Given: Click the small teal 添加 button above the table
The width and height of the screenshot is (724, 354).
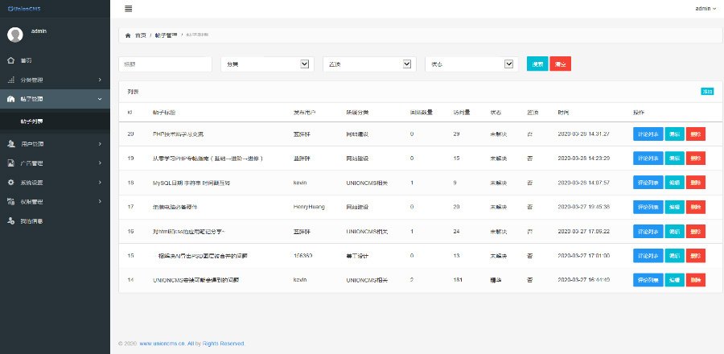Looking at the screenshot, I should pyautogui.click(x=707, y=92).
